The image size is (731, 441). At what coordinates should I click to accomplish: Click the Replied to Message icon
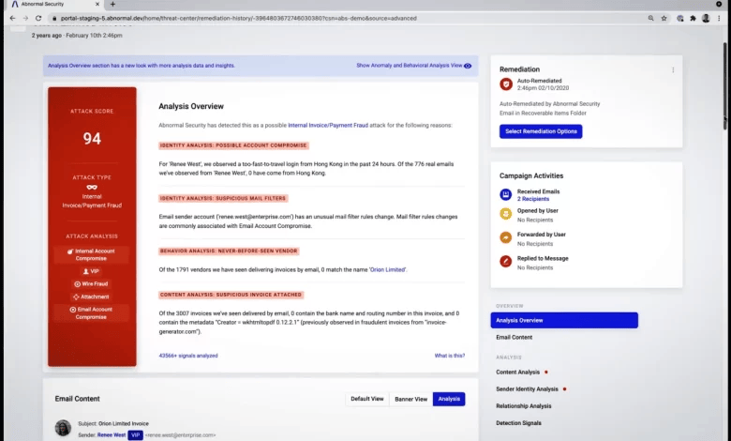(506, 262)
